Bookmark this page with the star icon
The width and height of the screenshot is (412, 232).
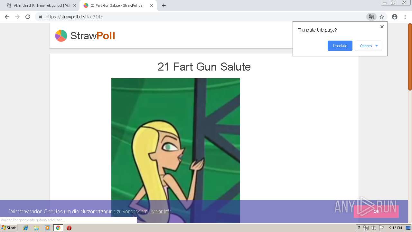382,17
